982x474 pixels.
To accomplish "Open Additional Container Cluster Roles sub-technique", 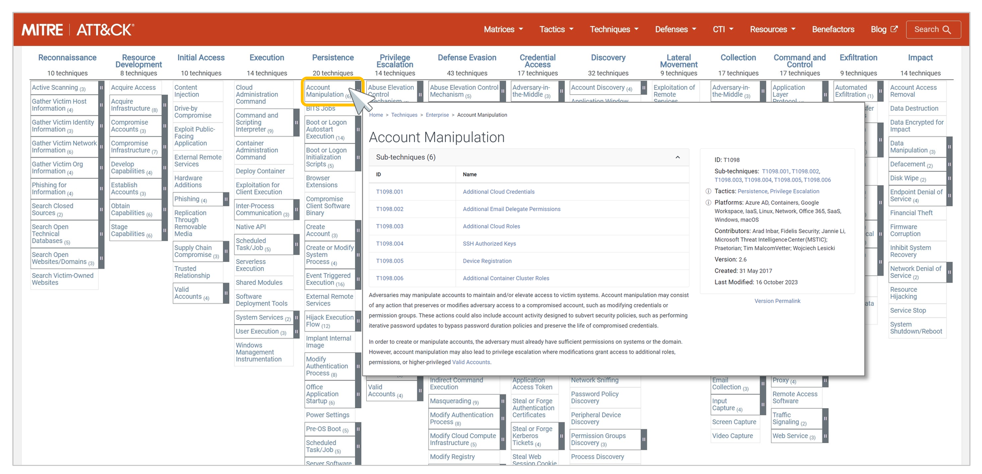I will pos(506,278).
